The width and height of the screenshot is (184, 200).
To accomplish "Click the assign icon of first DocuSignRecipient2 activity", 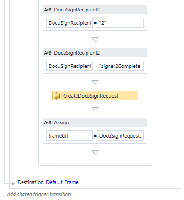I will pyautogui.click(x=48, y=10).
